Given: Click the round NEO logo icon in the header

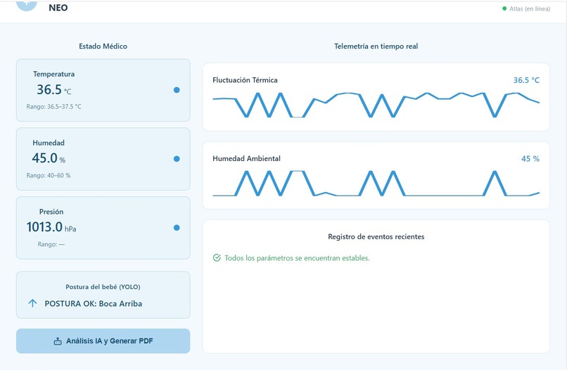Looking at the screenshot, I should click(27, 4).
